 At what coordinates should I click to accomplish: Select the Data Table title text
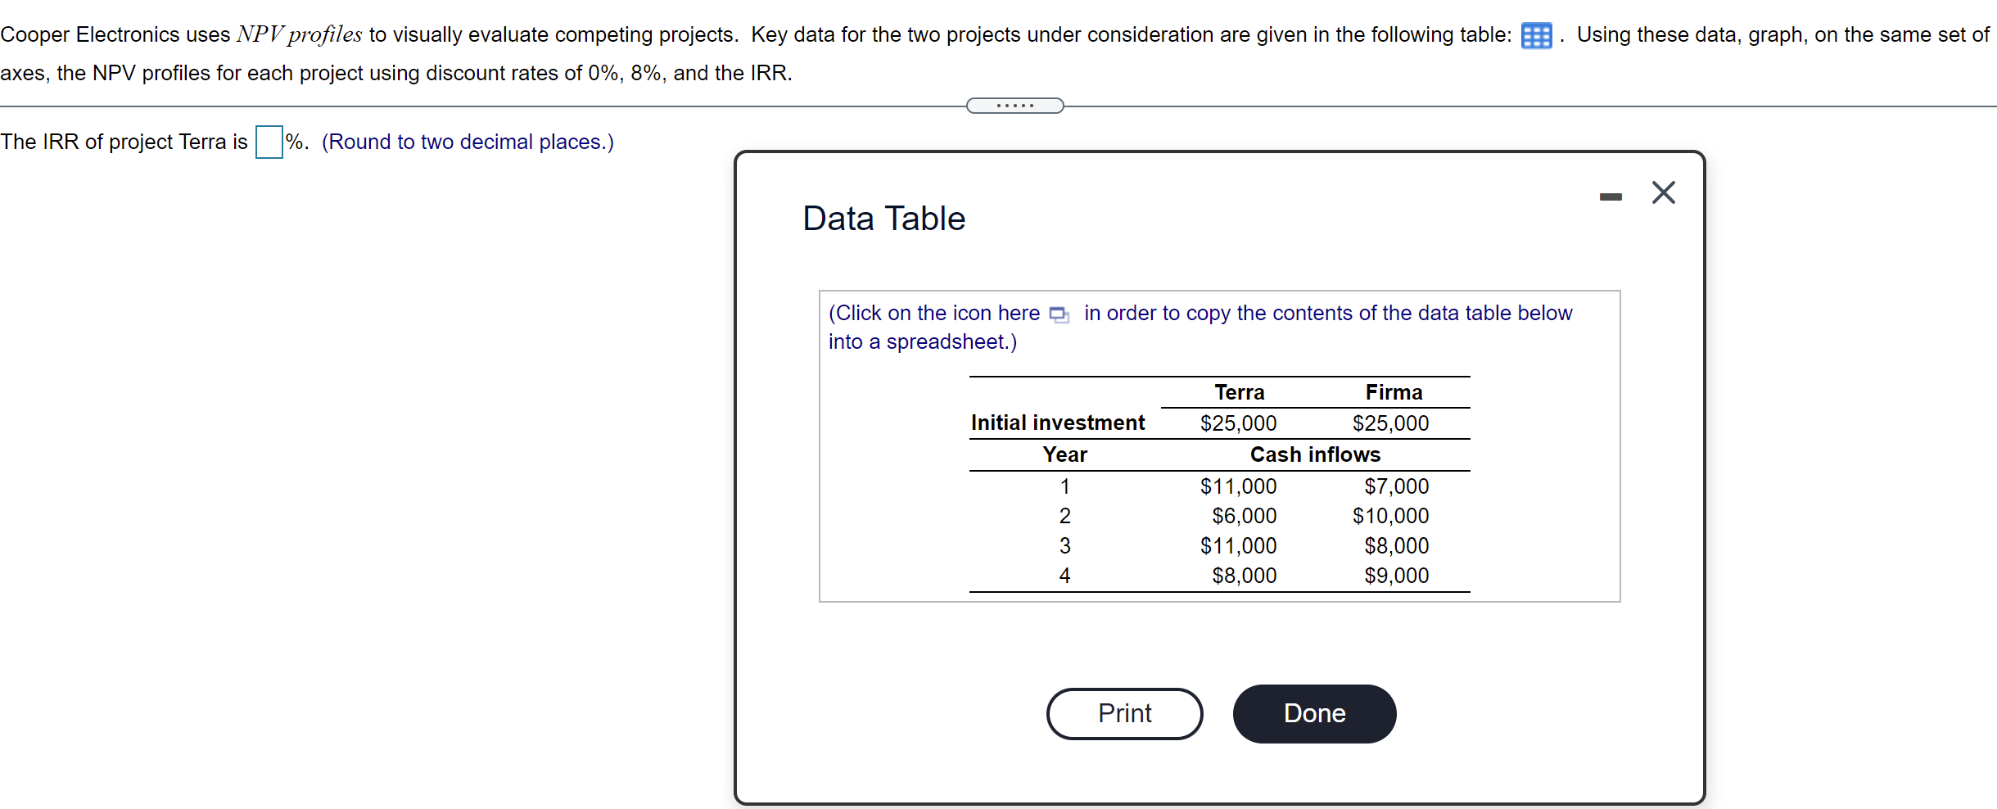(883, 217)
